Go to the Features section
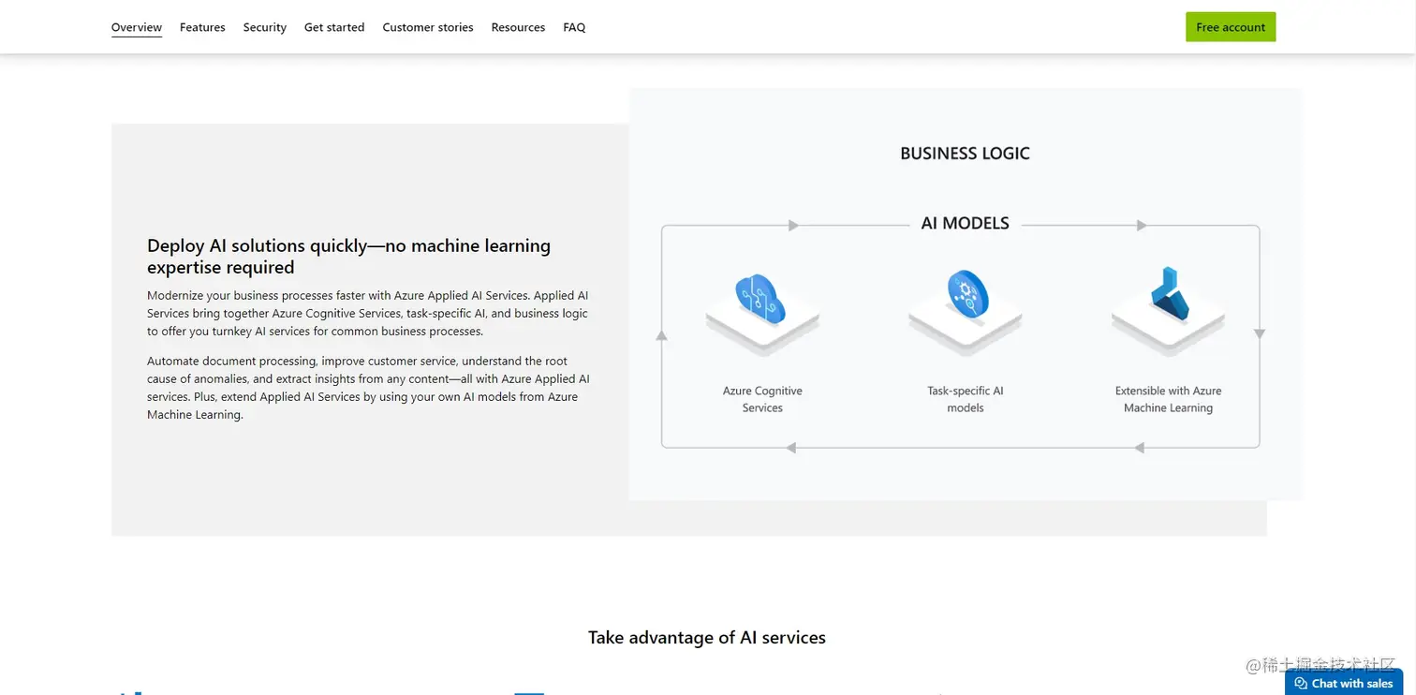The width and height of the screenshot is (1416, 695). coord(202,27)
